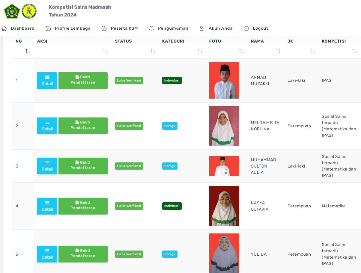The width and height of the screenshot is (361, 273).
Task: Sort table by FOTO column arrows
Action: 242,51
